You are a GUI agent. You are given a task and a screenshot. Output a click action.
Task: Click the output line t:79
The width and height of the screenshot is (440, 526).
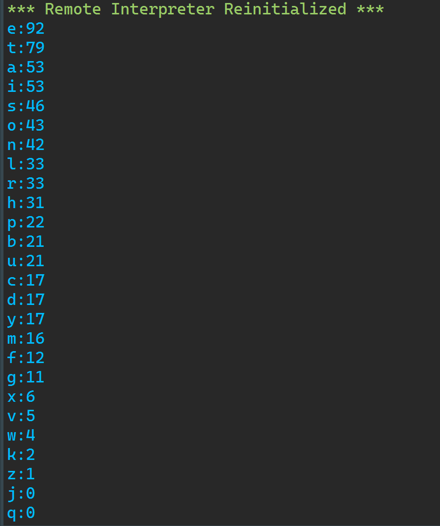pyautogui.click(x=26, y=48)
